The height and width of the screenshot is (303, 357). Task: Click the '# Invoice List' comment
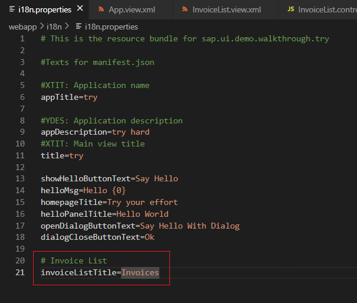74,261
